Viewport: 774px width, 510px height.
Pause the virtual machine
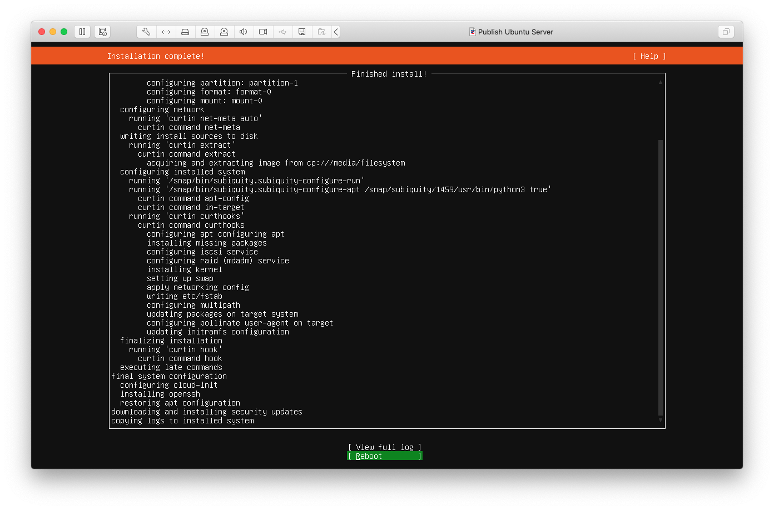coord(82,32)
